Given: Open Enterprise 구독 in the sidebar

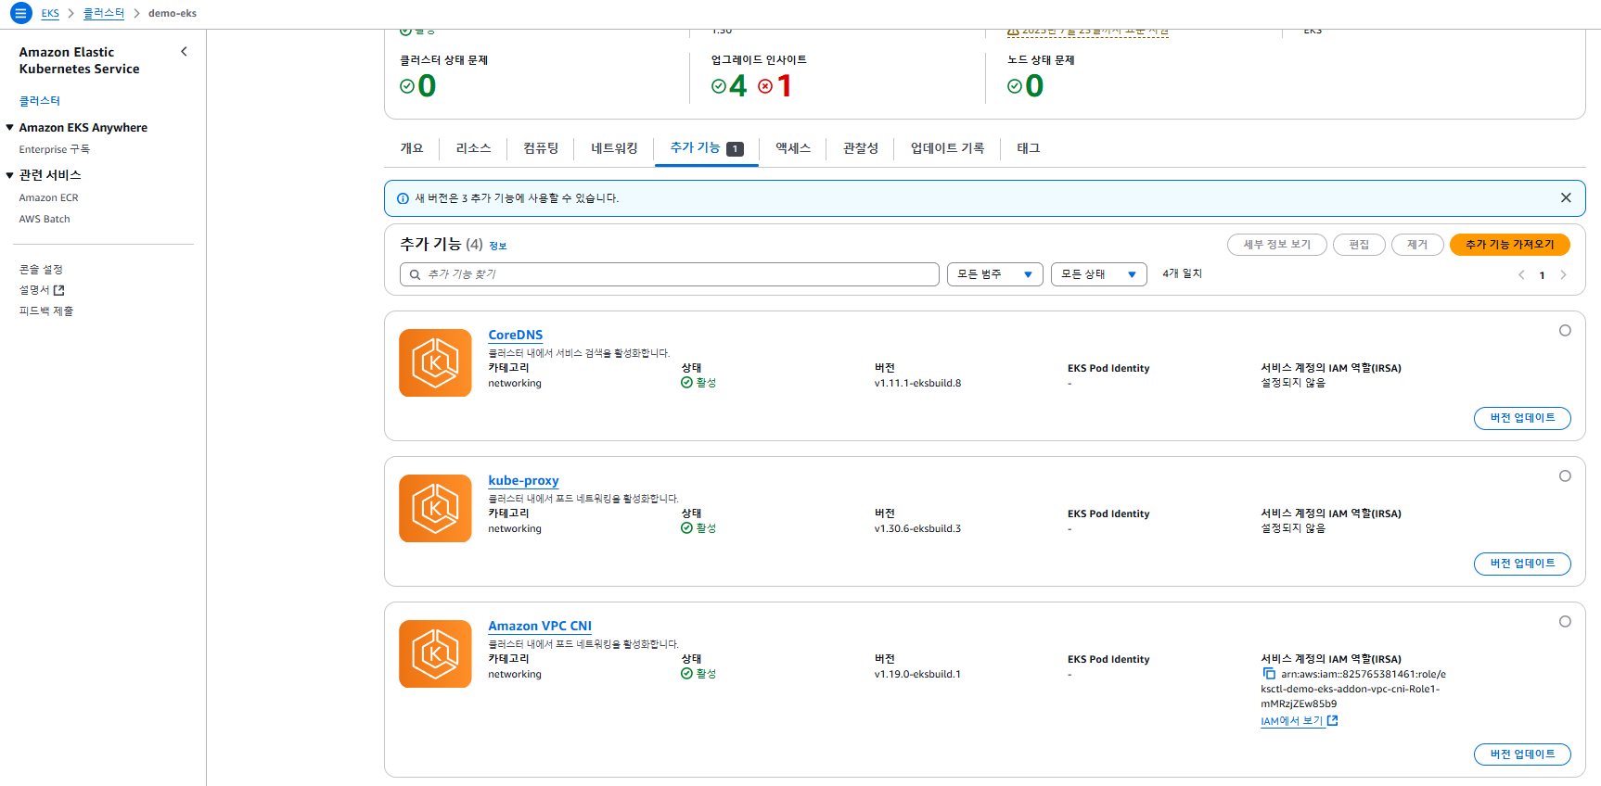Looking at the screenshot, I should click(55, 149).
